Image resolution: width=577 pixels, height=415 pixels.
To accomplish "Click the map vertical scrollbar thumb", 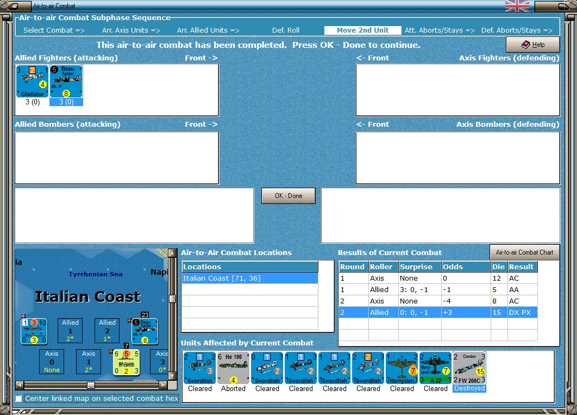I will (172, 299).
